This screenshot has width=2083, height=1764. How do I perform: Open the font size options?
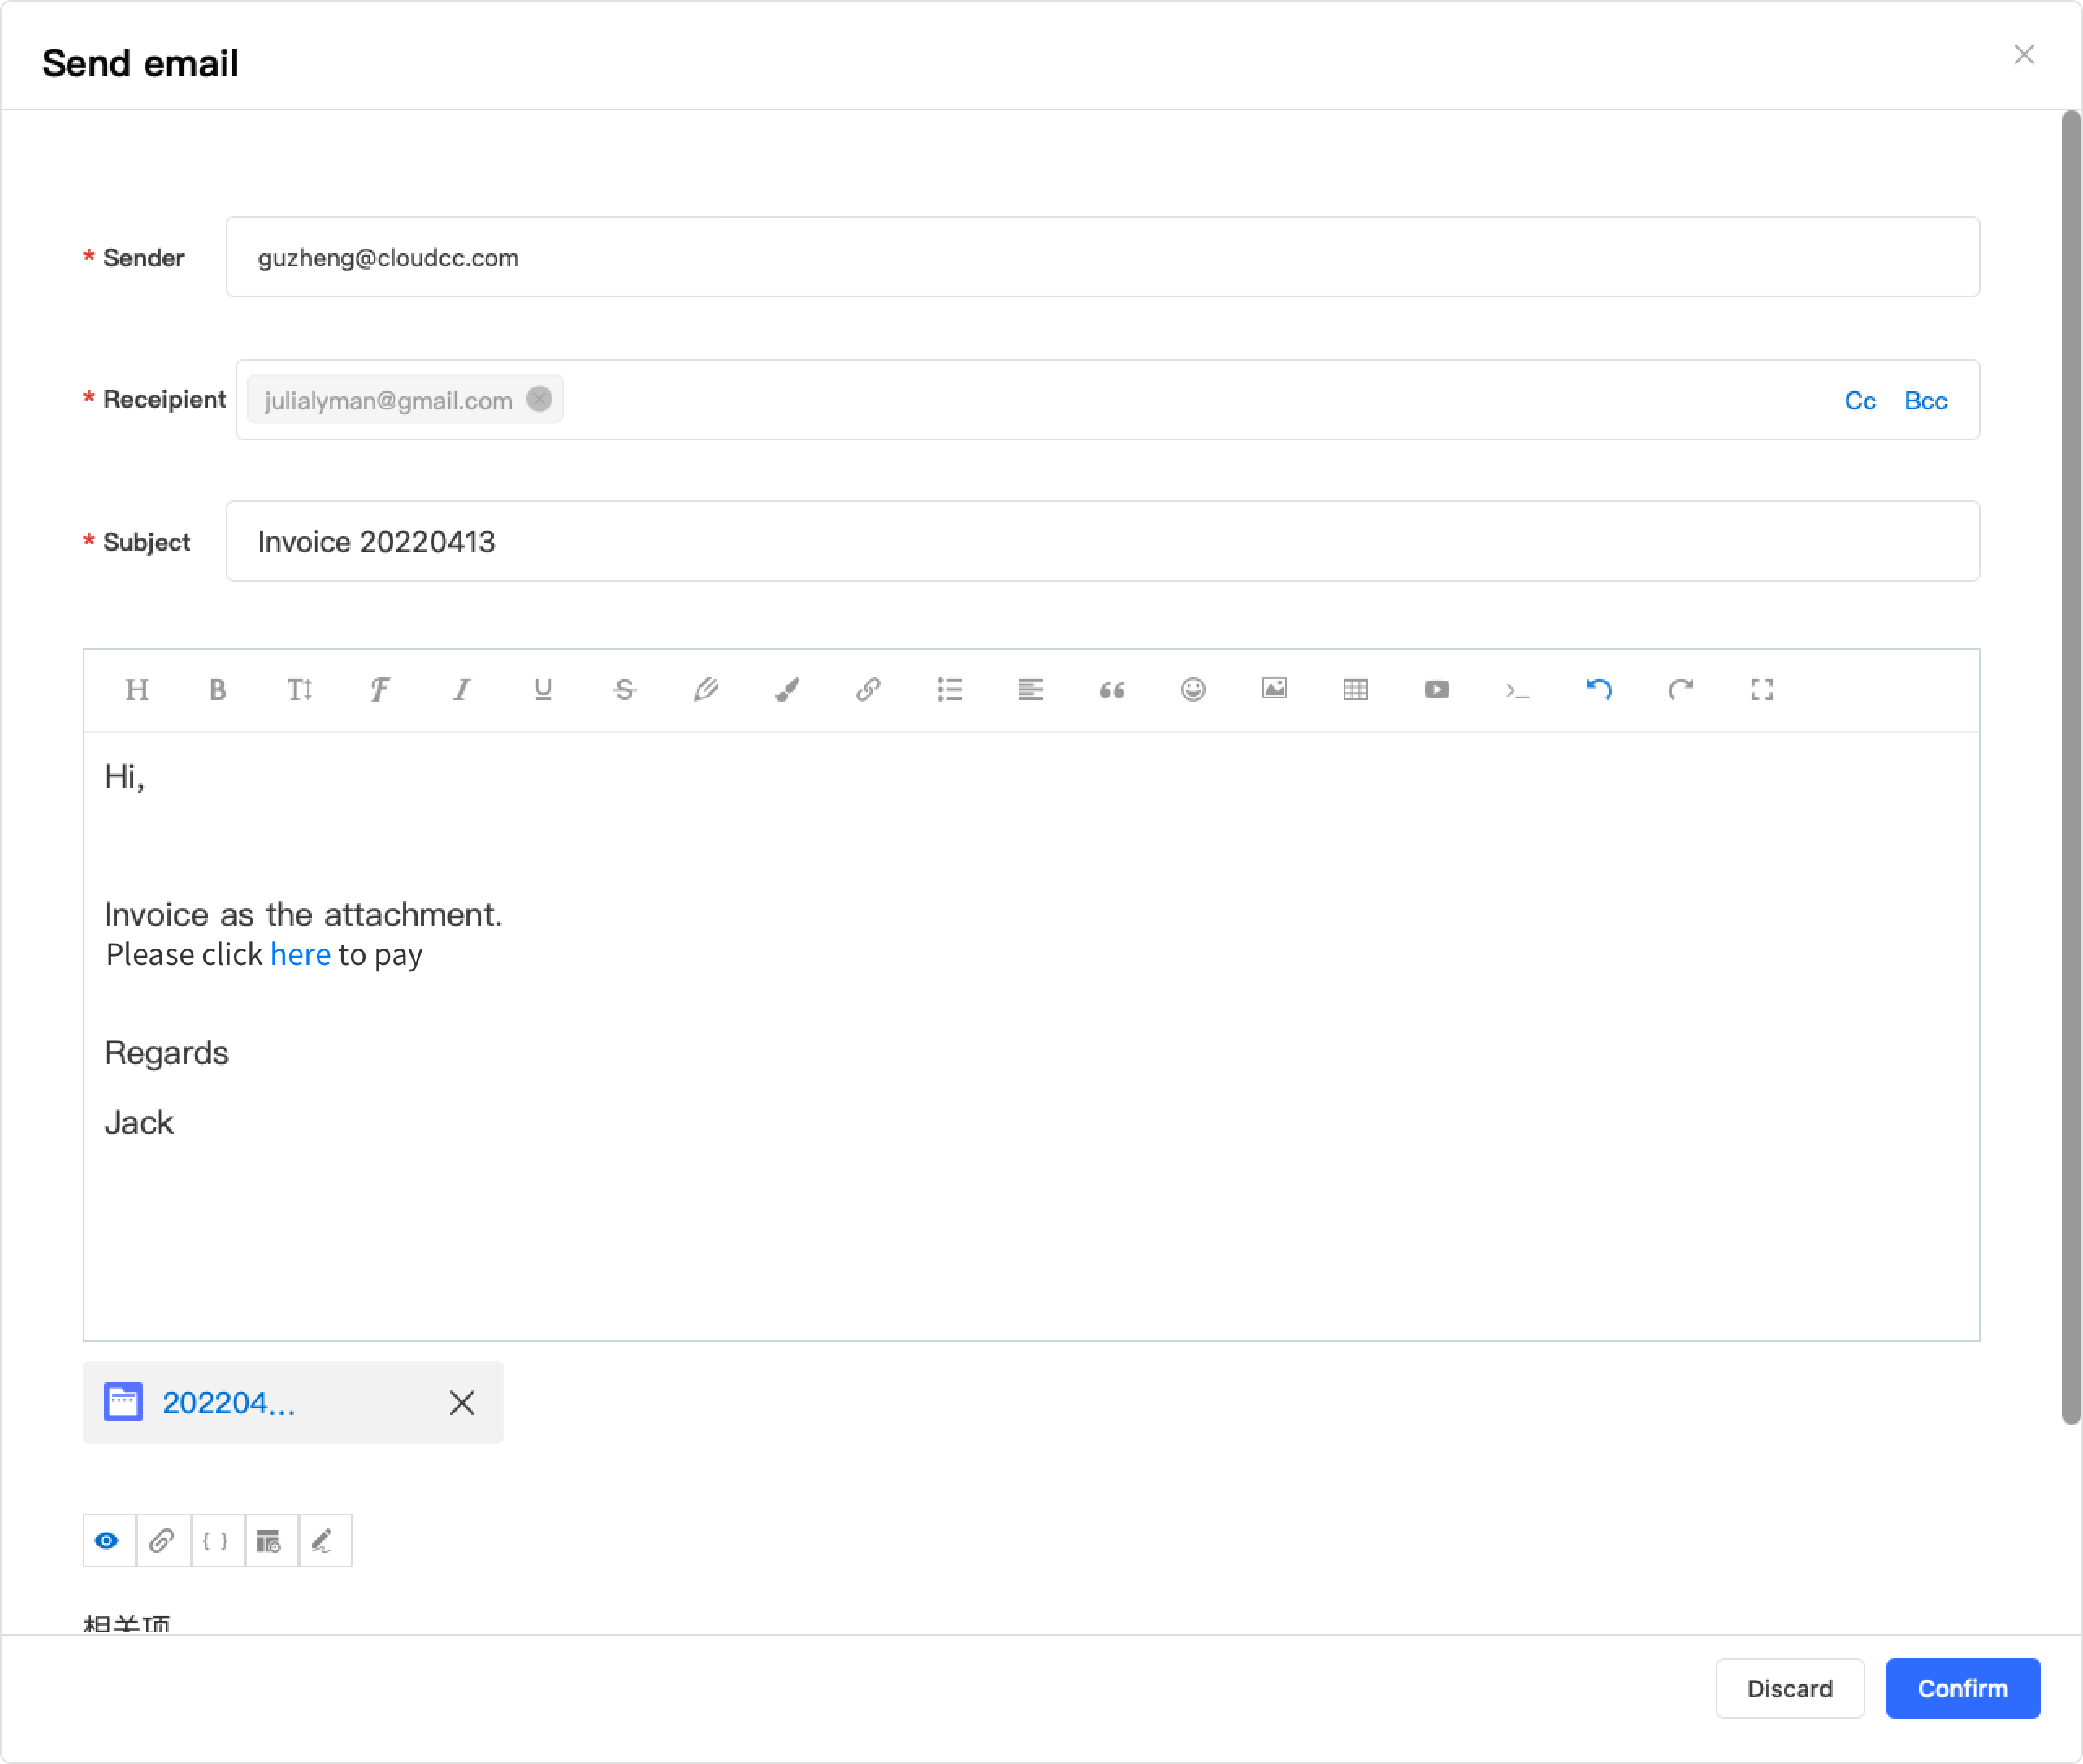click(299, 690)
